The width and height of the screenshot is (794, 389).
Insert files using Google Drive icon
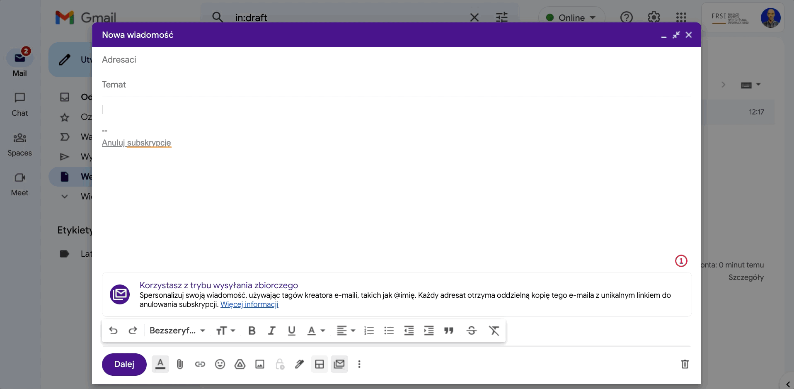pos(240,364)
